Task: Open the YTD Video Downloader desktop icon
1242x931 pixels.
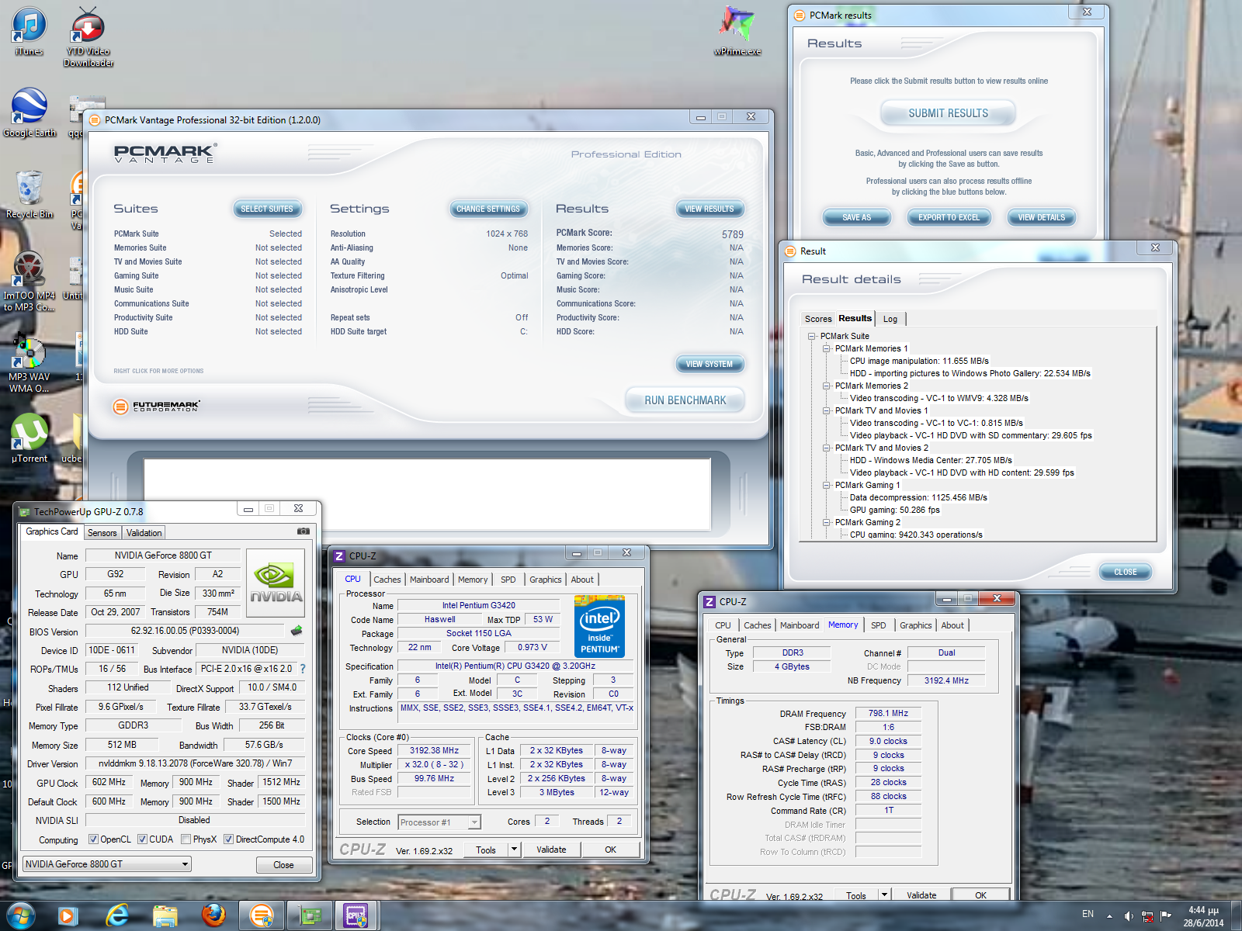Action: tap(88, 36)
